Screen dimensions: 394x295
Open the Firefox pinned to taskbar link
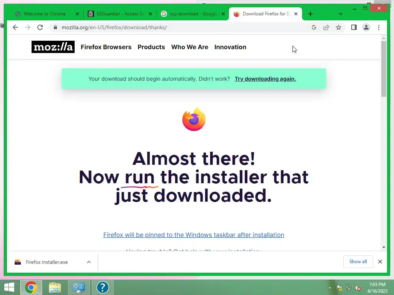[x=194, y=235]
